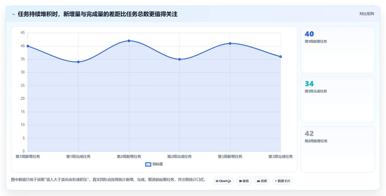Click the 指标值 legend color box
Viewport: 386px width, 196px height.
148,164
